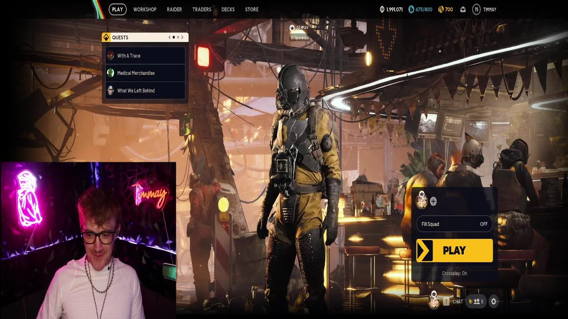Go to next quests page arrow
568x319 pixels.
[182, 37]
